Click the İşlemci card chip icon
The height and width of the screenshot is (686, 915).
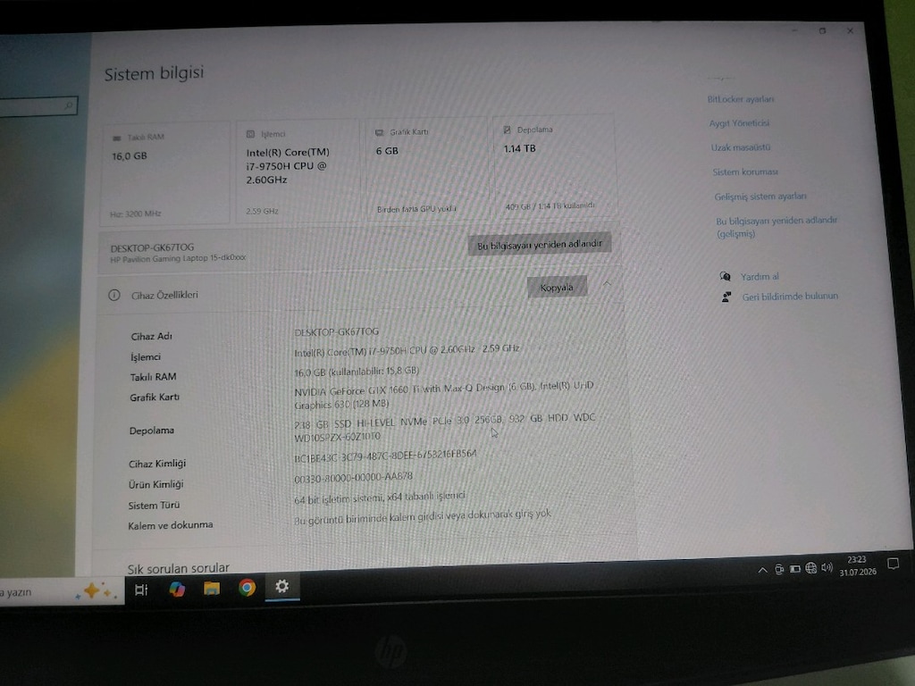pyautogui.click(x=250, y=134)
